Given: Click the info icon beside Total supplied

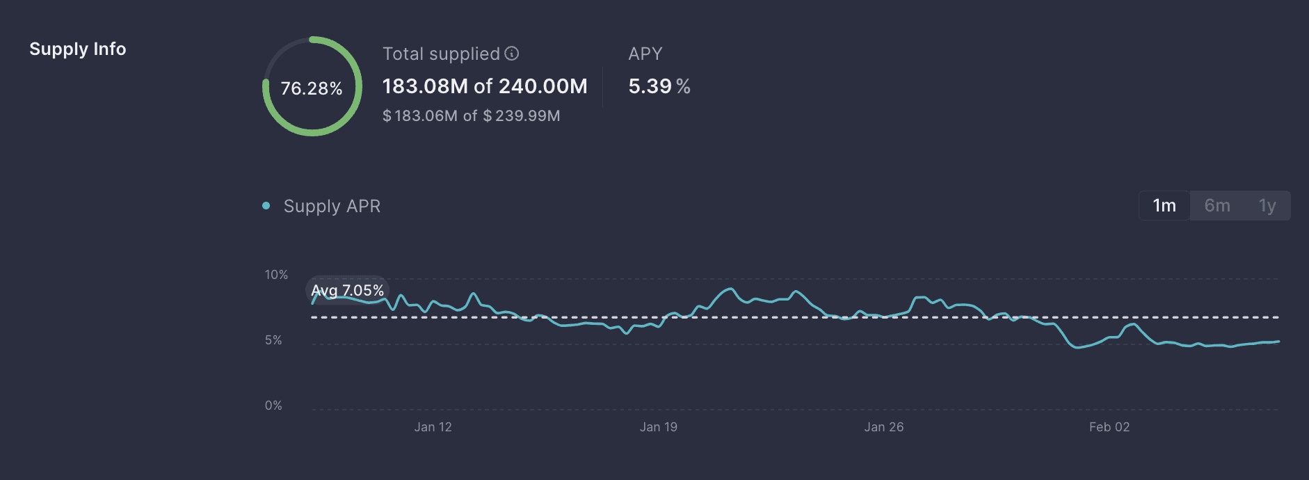Looking at the screenshot, I should pyautogui.click(x=512, y=54).
